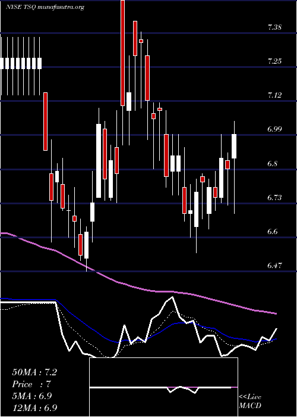Click the 6.73 price axis label

point(274,197)
